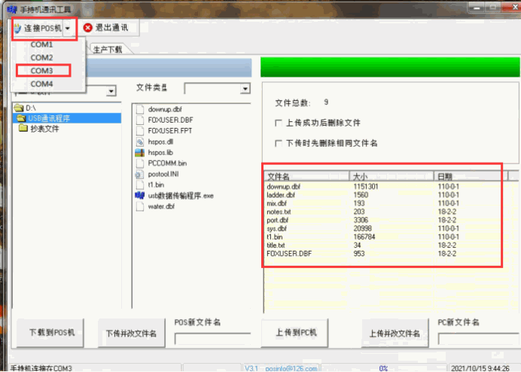Expand the 文件类型 combo box
521x372 pixels.
tap(245, 89)
